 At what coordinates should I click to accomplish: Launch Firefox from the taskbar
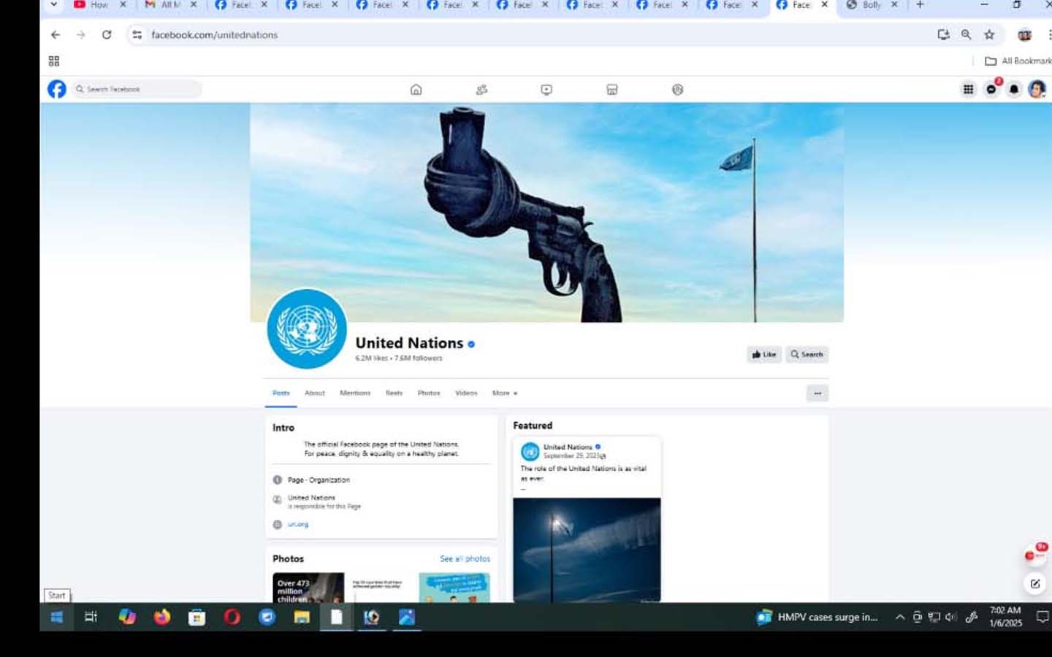pyautogui.click(x=162, y=617)
